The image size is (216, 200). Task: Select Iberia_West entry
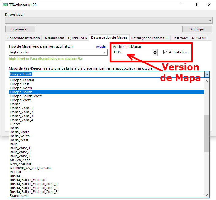point(107,140)
